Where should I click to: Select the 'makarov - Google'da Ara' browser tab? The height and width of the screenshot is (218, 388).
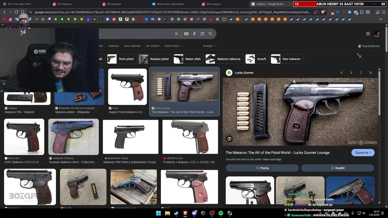(x=271, y=4)
